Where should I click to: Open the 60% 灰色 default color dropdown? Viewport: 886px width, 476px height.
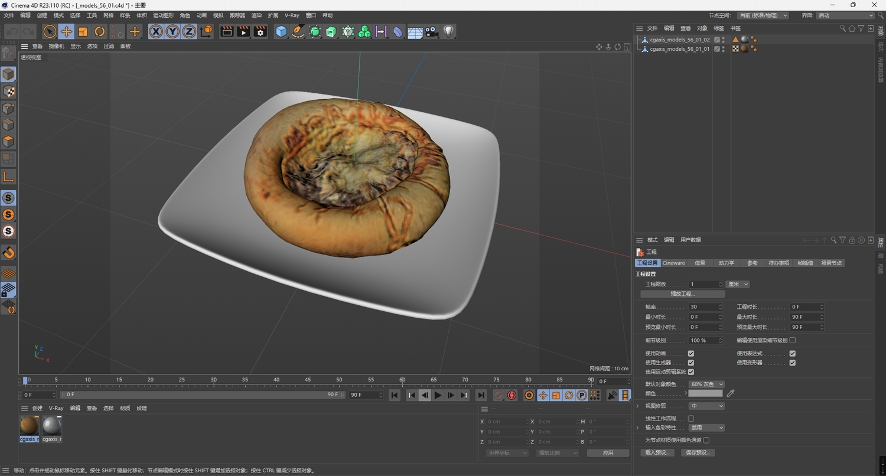click(x=706, y=384)
